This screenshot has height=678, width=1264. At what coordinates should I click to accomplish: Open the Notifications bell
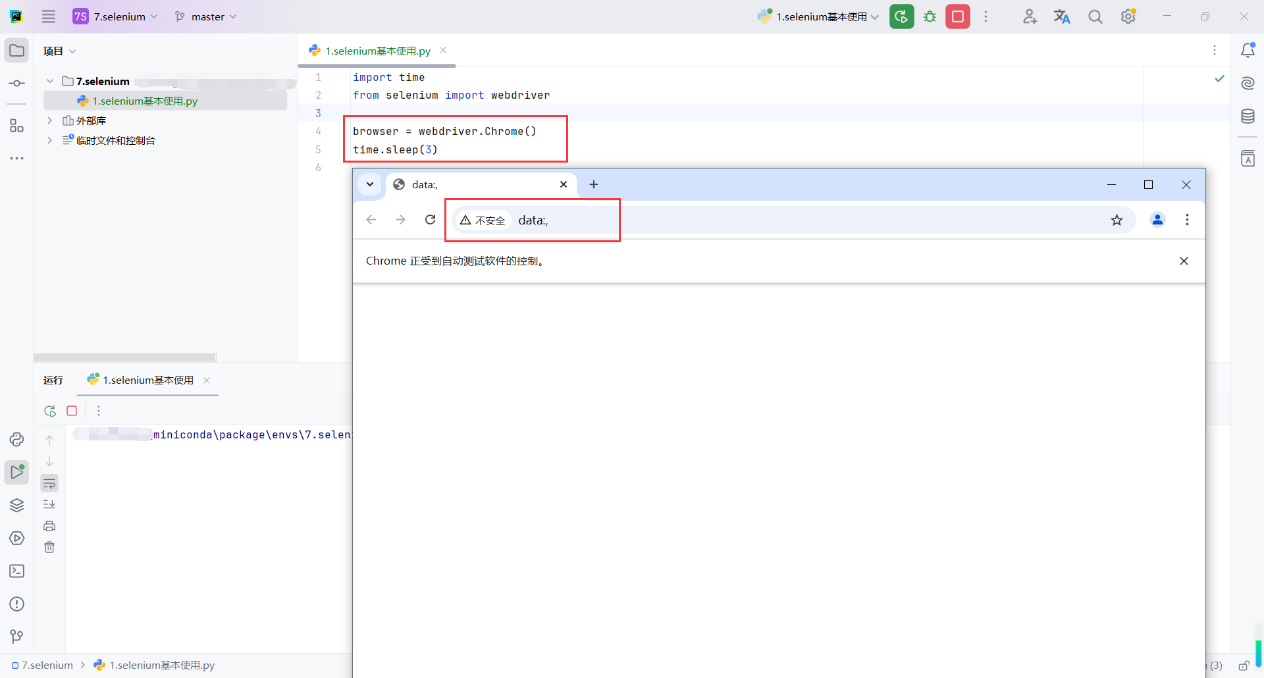(1248, 50)
